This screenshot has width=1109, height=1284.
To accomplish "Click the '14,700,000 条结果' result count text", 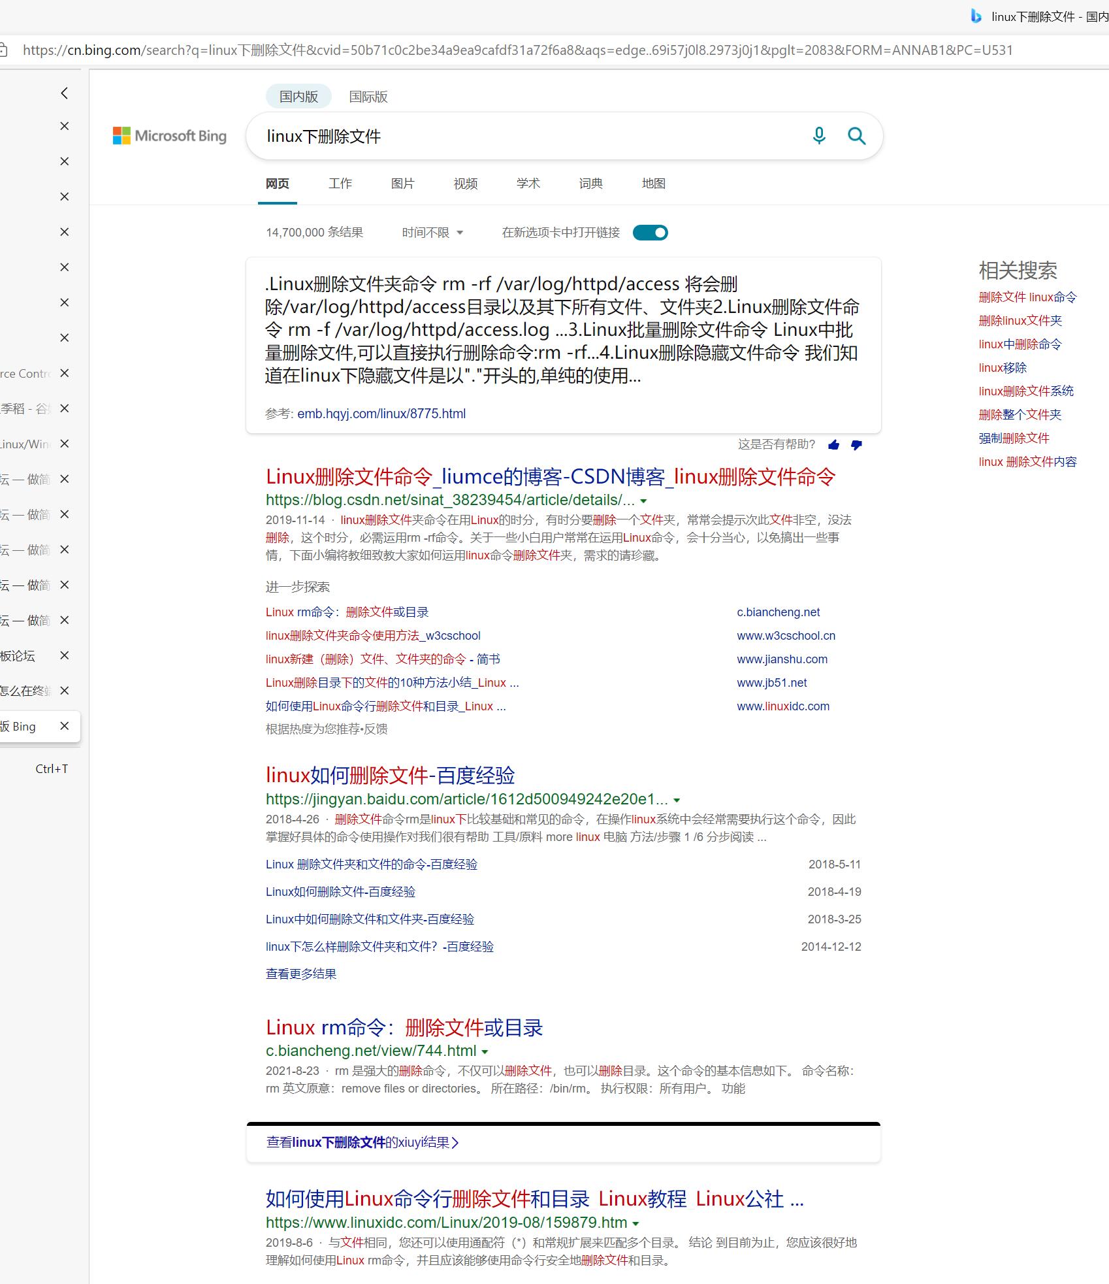I will click(x=314, y=233).
